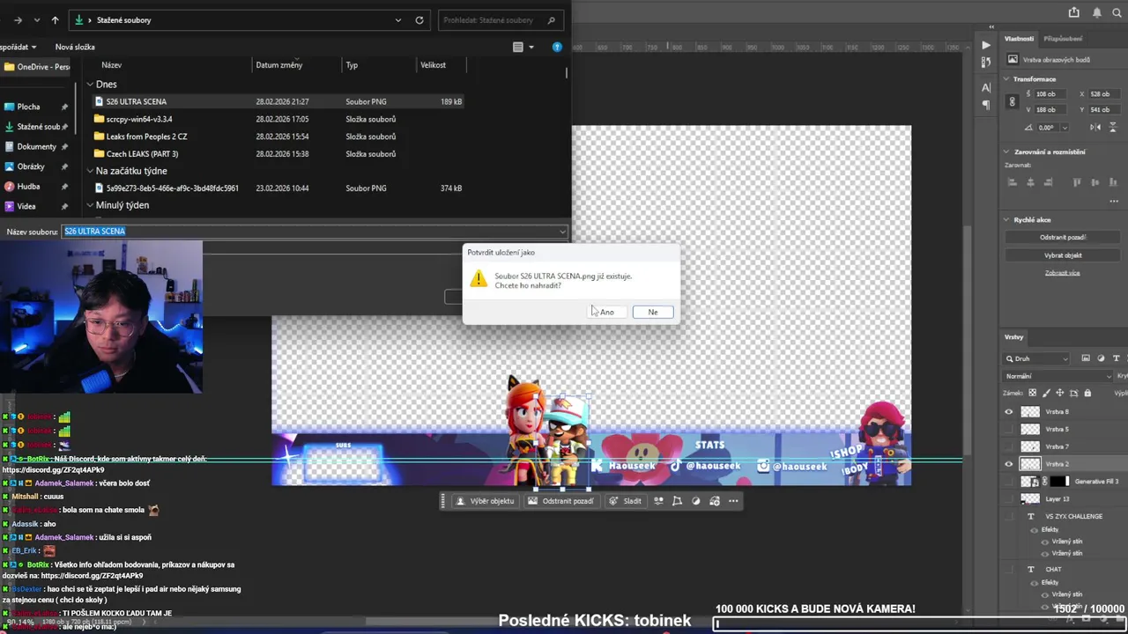
Task: Click help icon in save dialog
Action: click(x=557, y=47)
